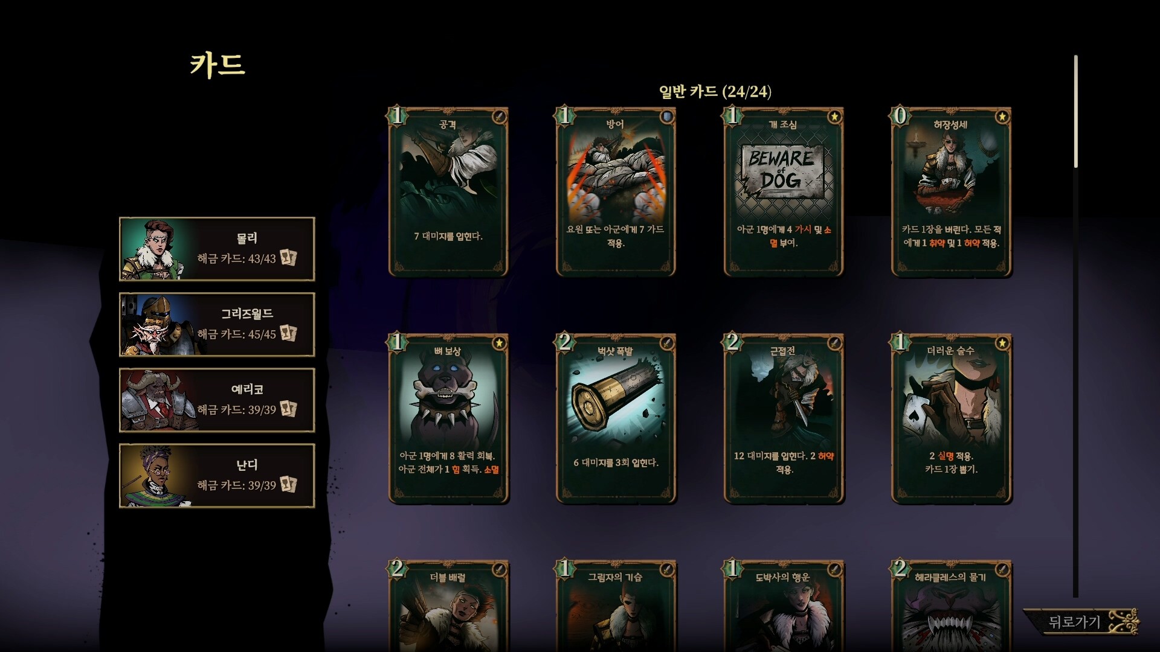Click the sword icon on 공격 card
The image size is (1160, 652).
tap(498, 117)
